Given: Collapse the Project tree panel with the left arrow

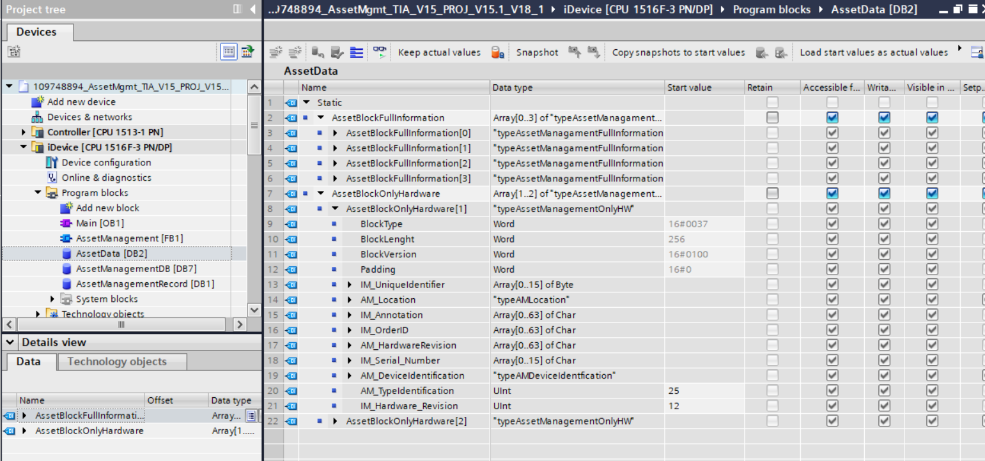Looking at the screenshot, I should point(253,9).
